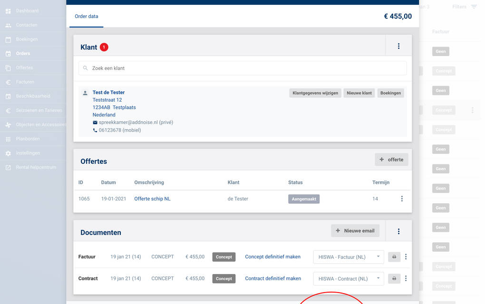Expand the HISWA - Contract (NL) dropdown
The image size is (485, 304).
point(348,279)
